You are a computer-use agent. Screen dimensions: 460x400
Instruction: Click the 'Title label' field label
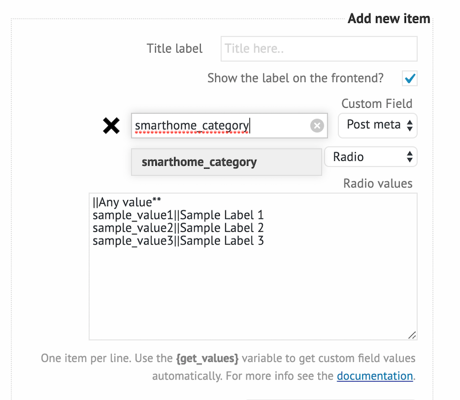tap(174, 49)
